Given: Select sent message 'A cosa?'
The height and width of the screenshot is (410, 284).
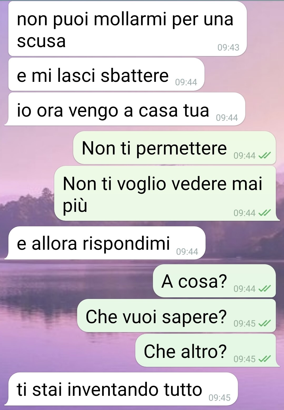Looking at the screenshot, I should (x=214, y=281).
